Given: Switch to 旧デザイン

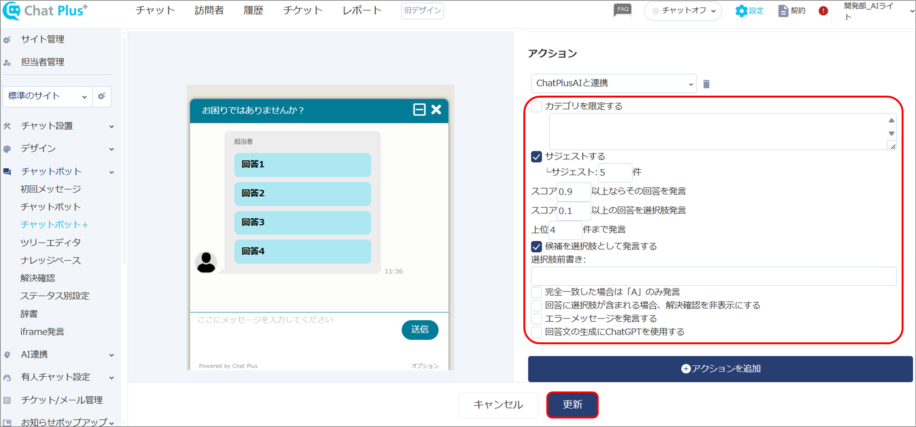Looking at the screenshot, I should pyautogui.click(x=422, y=11).
